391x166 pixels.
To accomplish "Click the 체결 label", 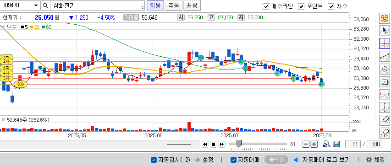I will (379, 160).
